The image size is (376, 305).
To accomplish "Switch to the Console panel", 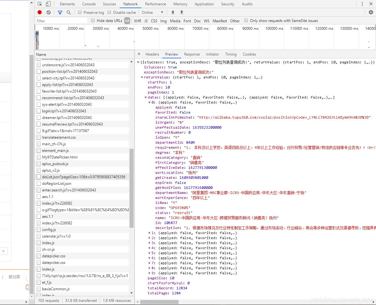I will coord(89,4).
